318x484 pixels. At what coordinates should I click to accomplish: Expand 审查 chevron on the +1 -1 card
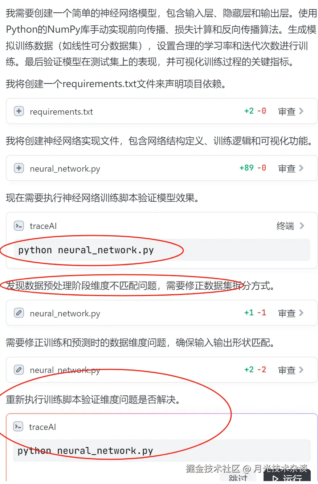tap(301, 313)
